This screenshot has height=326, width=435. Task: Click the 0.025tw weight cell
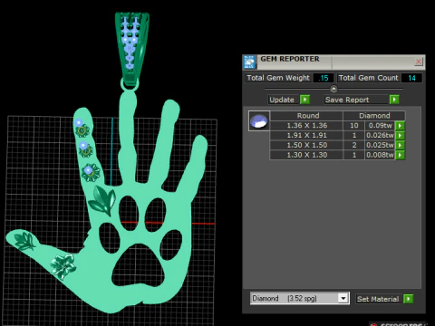(380, 145)
